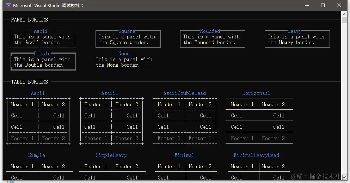This screenshot has width=350, height=183.
Task: Click the vertical scrollbar thumb
Action: point(344,20)
